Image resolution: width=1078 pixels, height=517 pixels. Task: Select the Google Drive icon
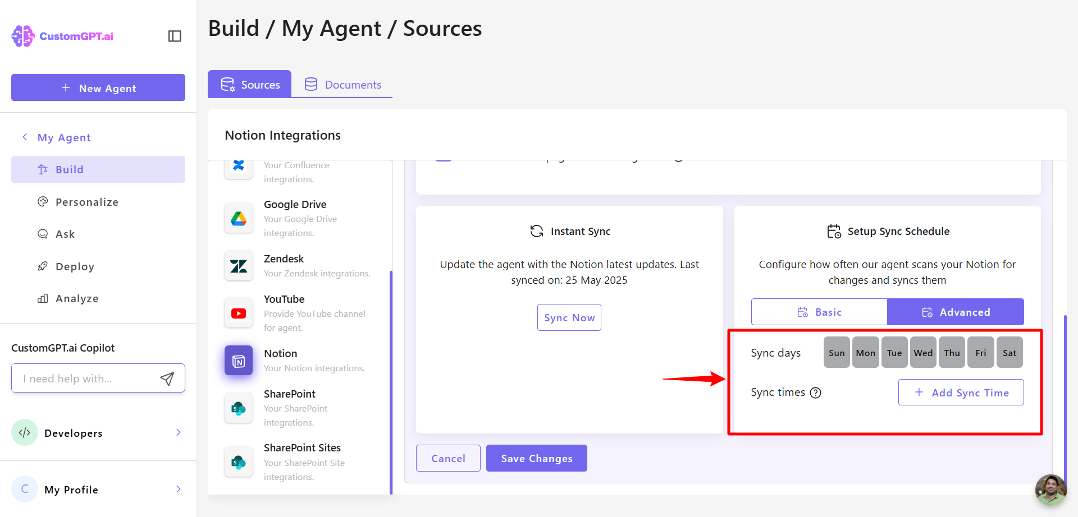click(239, 218)
